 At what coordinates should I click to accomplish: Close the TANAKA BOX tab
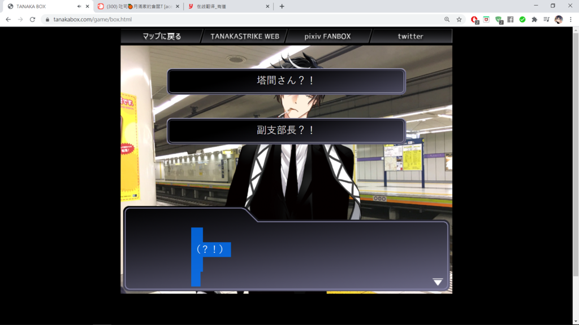click(88, 6)
